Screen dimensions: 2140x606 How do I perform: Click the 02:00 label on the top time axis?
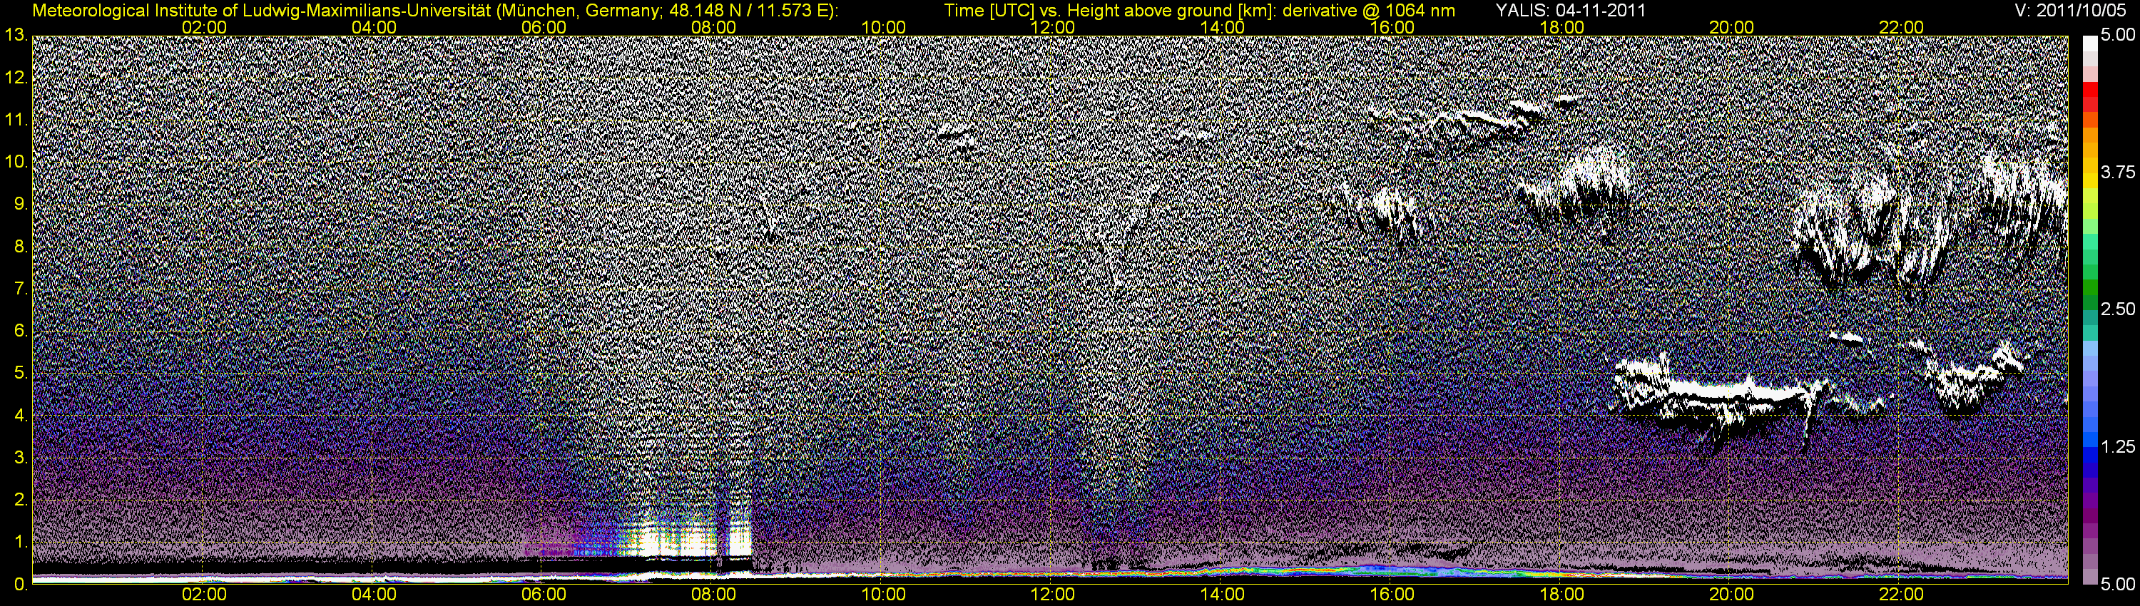tap(204, 27)
